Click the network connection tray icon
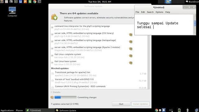Image resolution: width=199 pixels, height=112 pixels. coord(197,110)
